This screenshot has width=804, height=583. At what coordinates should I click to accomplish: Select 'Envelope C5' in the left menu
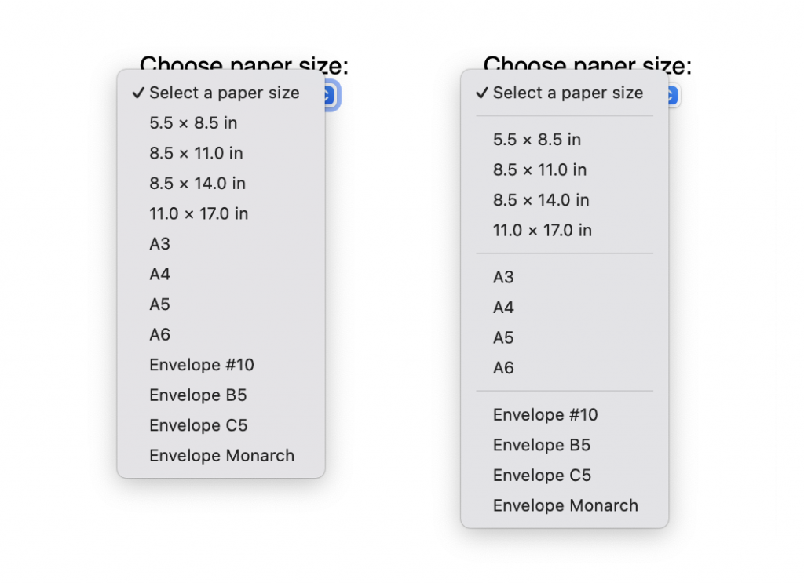click(x=197, y=424)
